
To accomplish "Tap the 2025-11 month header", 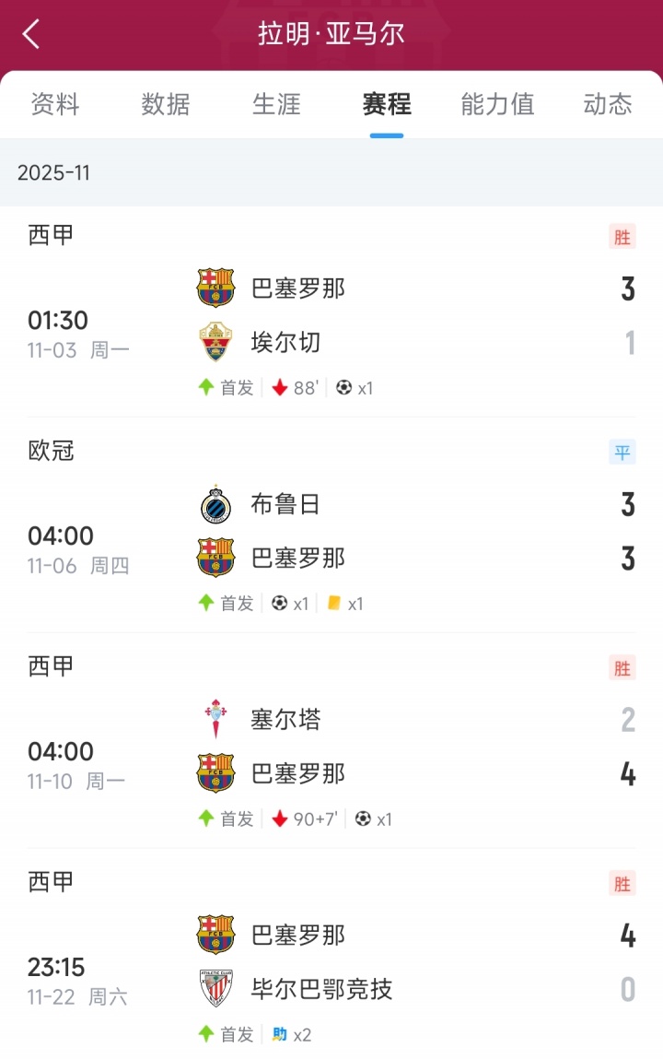I will click(x=53, y=173).
